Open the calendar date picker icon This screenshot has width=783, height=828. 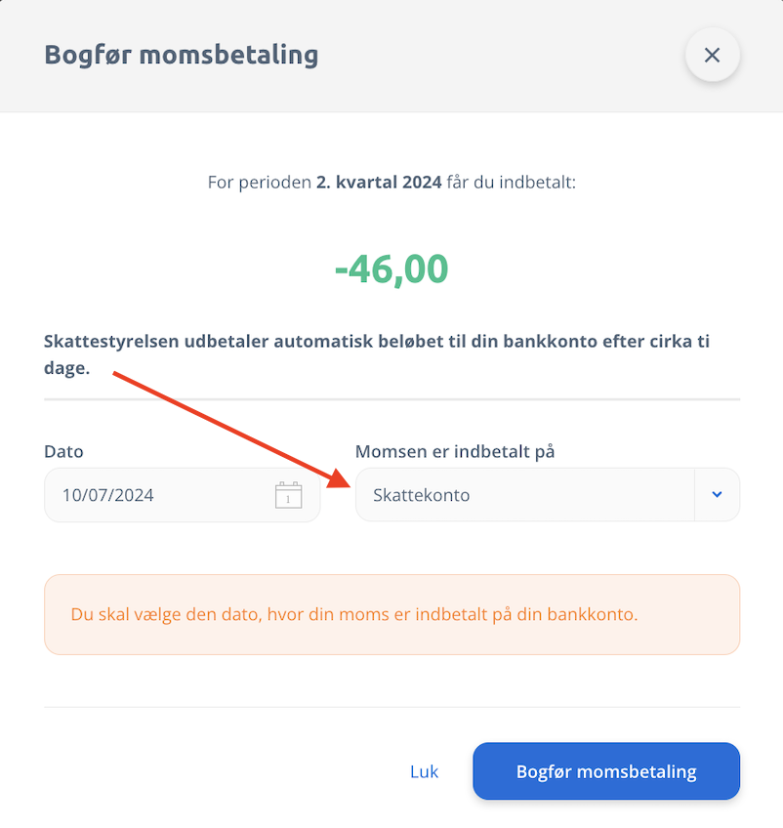tap(288, 495)
